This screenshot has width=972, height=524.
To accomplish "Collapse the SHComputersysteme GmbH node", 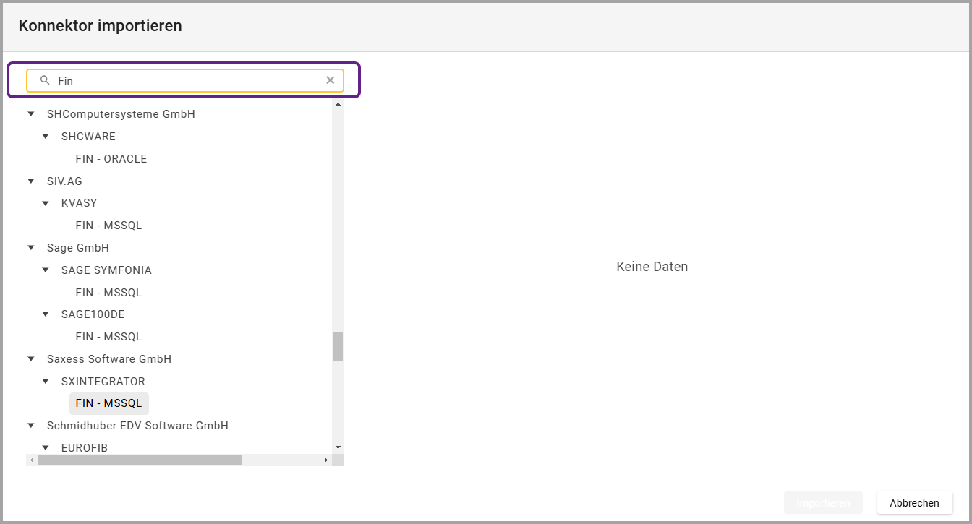I will pos(31,114).
